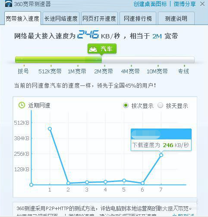Click the 1M宽带 scale label
This screenshot has height=217, width=208.
77,71
